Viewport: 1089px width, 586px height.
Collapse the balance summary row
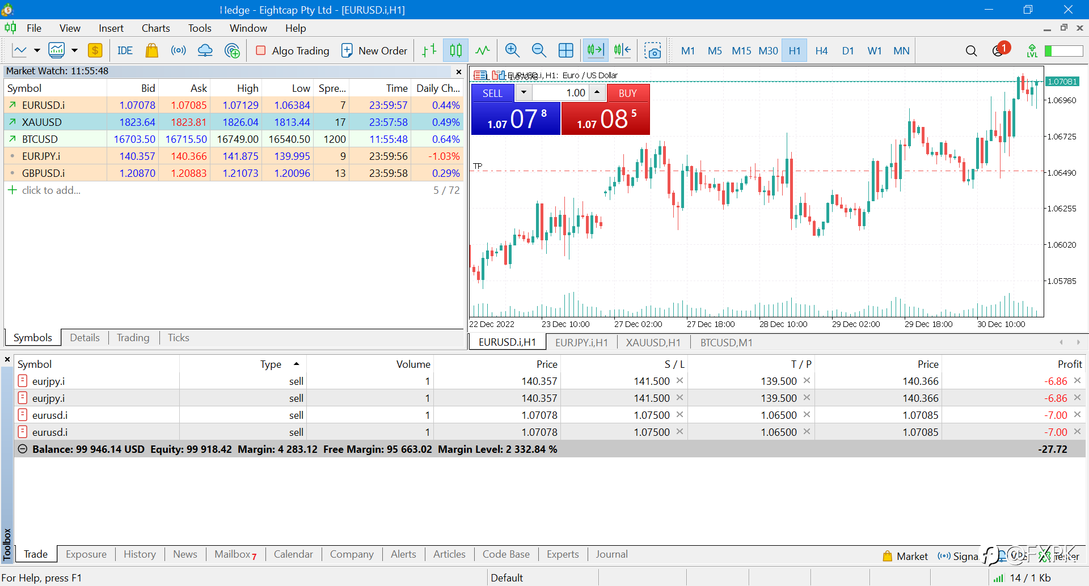point(23,449)
